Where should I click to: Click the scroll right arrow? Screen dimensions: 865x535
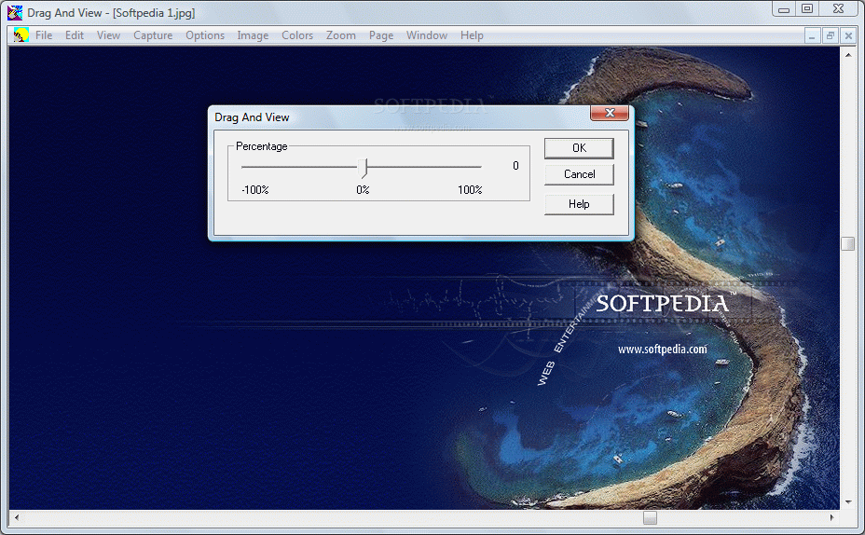pyautogui.click(x=831, y=517)
